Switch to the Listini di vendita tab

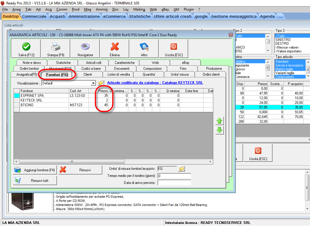click(119, 74)
